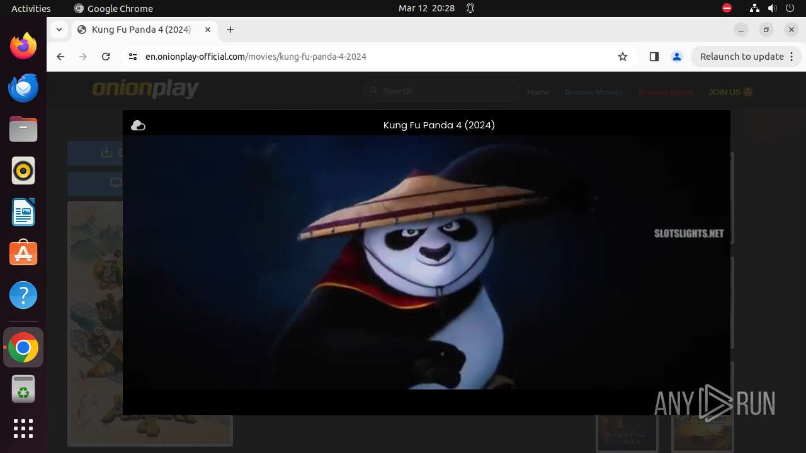Click the Kung Fu Panda 4 (2024) title
Viewport: 806px width, 453px height.
pos(439,125)
